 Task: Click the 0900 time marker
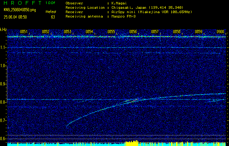click(220, 32)
